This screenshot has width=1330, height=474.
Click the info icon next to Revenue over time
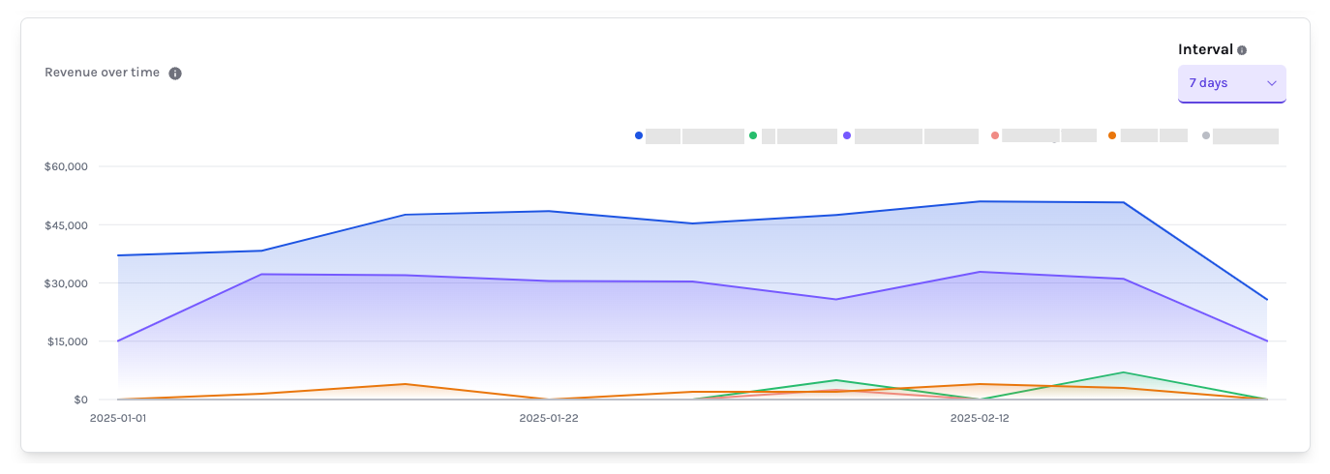click(x=175, y=74)
